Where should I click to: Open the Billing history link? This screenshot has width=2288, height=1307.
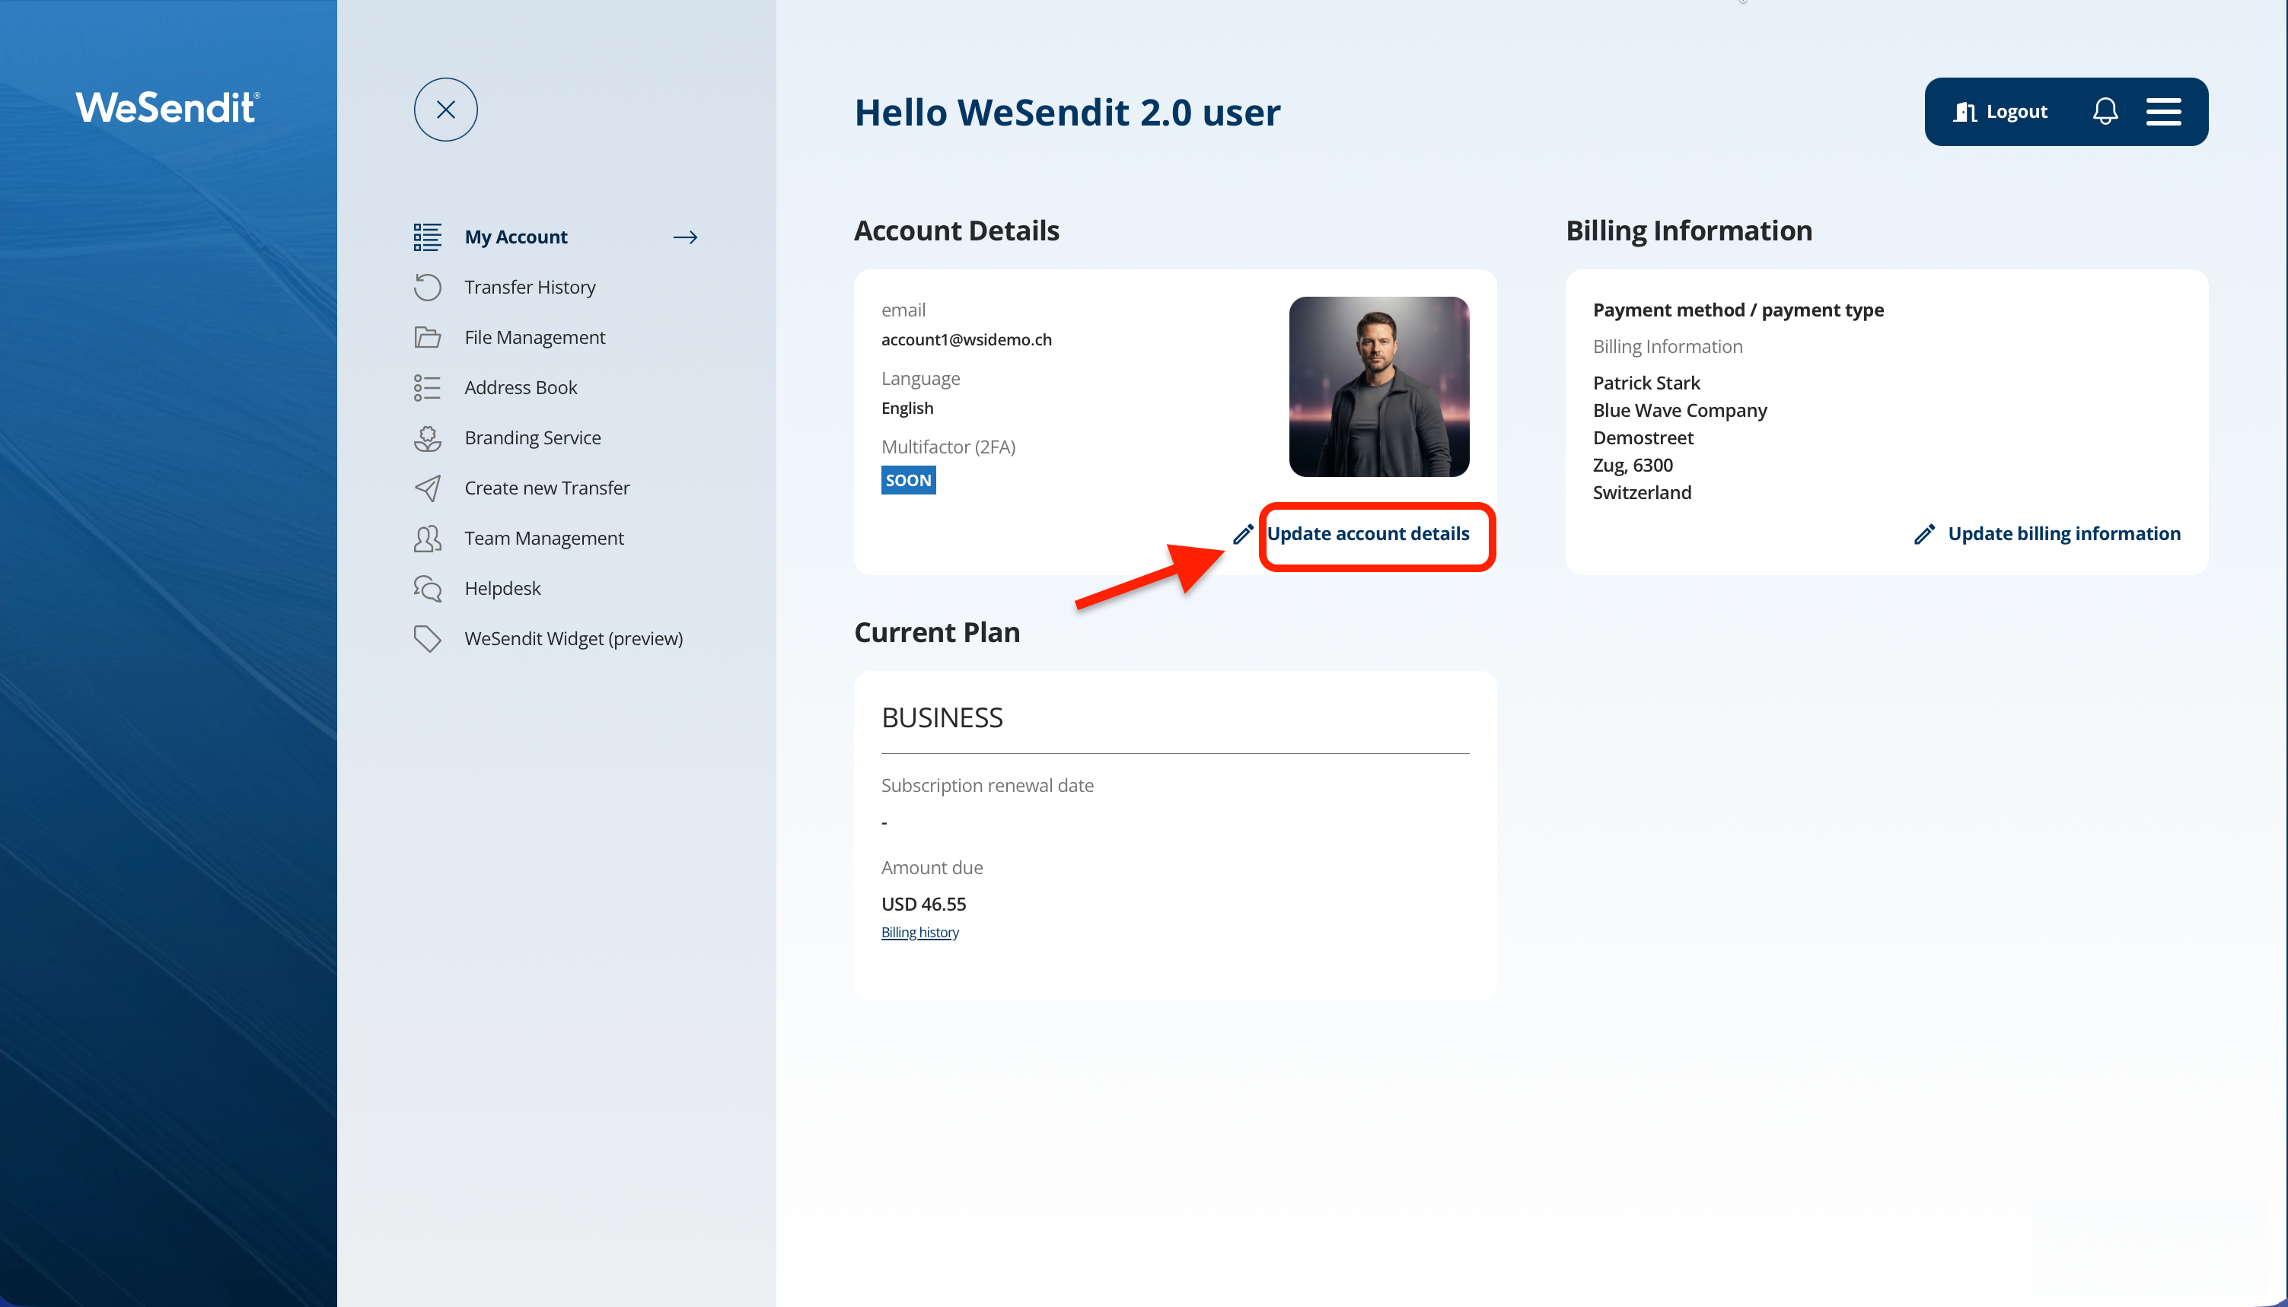click(x=919, y=932)
